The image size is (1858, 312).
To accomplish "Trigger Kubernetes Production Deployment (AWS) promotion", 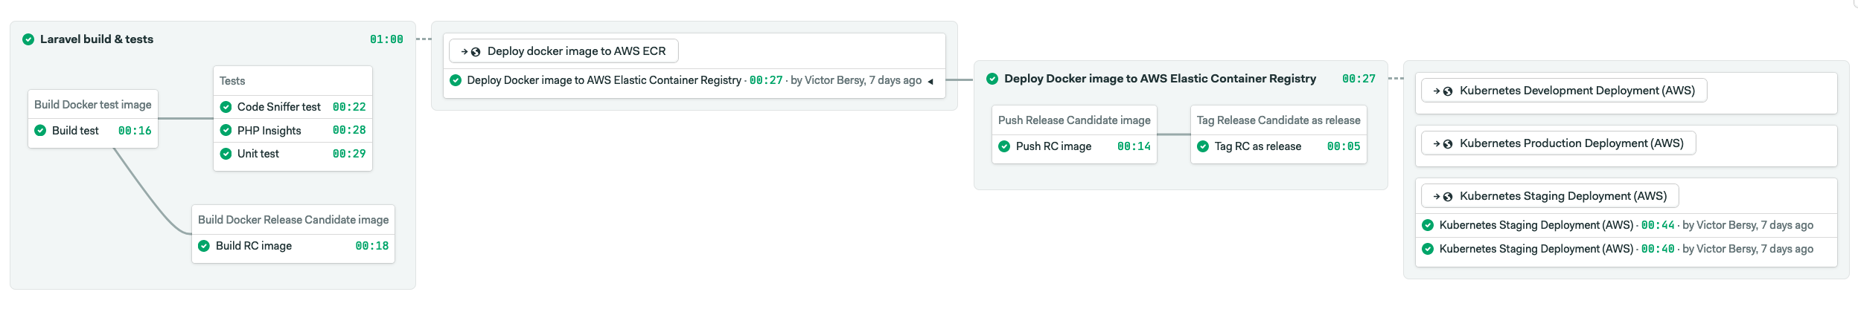I will [1558, 143].
